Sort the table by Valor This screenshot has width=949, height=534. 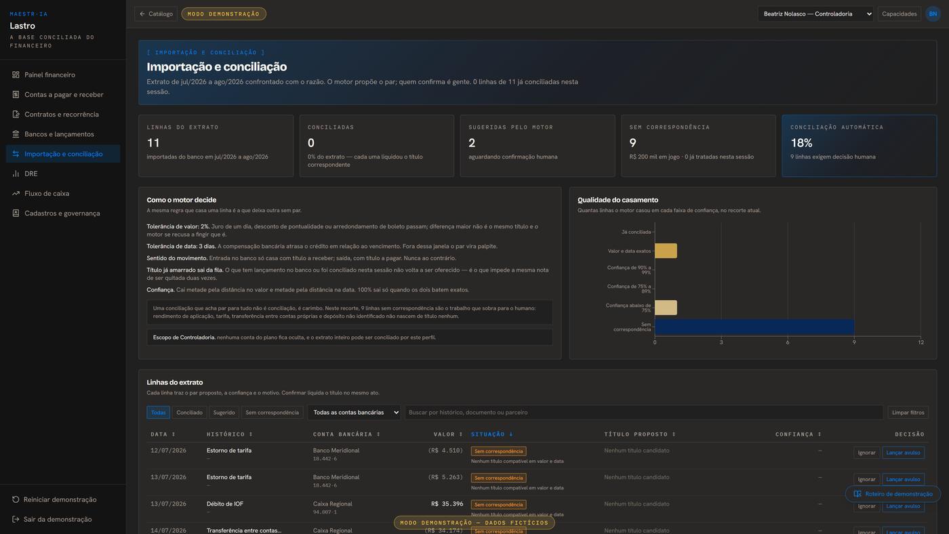[449, 434]
